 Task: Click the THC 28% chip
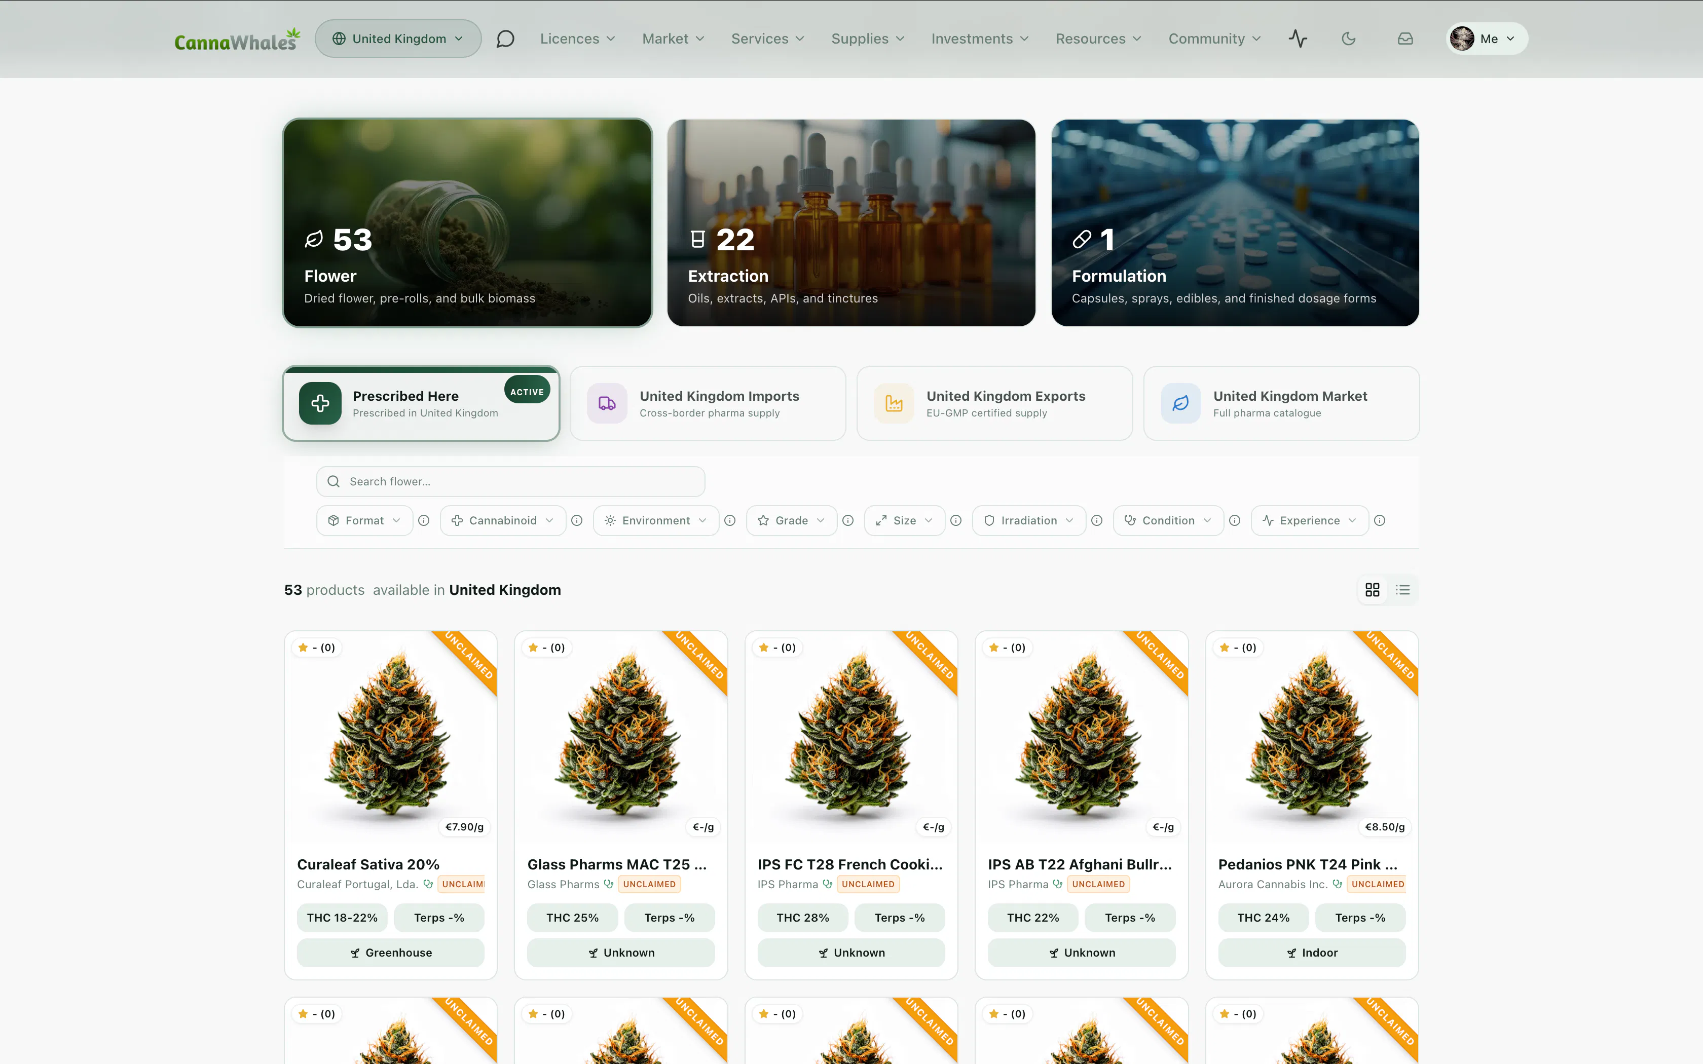point(802,918)
